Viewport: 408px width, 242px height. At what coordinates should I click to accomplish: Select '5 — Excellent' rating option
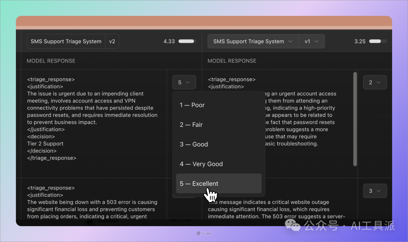coord(219,184)
